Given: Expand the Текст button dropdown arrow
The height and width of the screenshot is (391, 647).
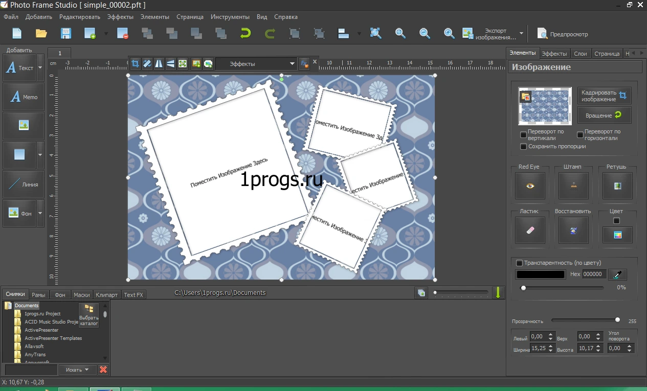Looking at the screenshot, I should pos(40,68).
